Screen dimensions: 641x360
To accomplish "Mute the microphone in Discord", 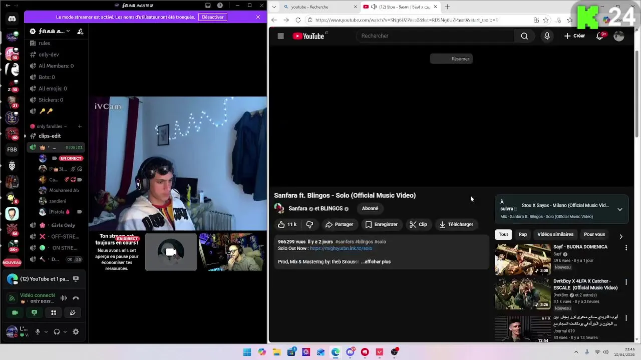I will pos(38,331).
